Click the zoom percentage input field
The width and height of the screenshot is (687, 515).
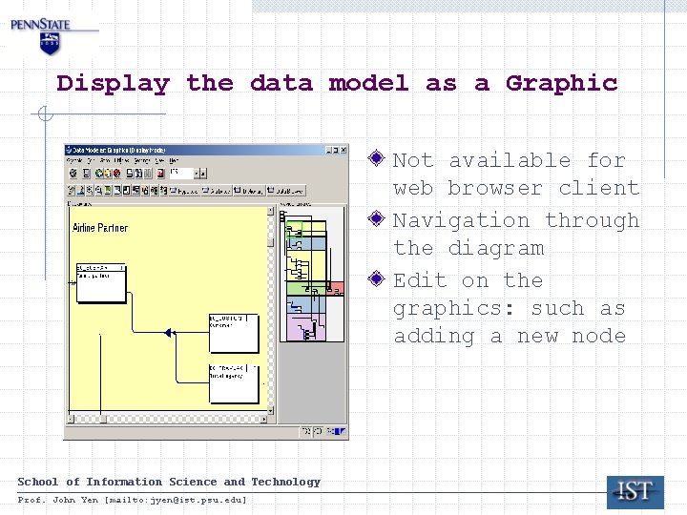tap(181, 174)
